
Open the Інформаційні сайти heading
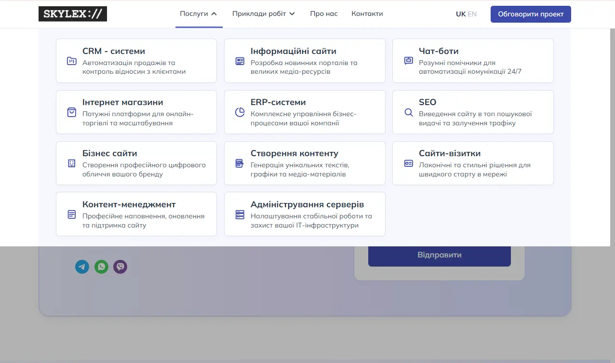coord(294,51)
